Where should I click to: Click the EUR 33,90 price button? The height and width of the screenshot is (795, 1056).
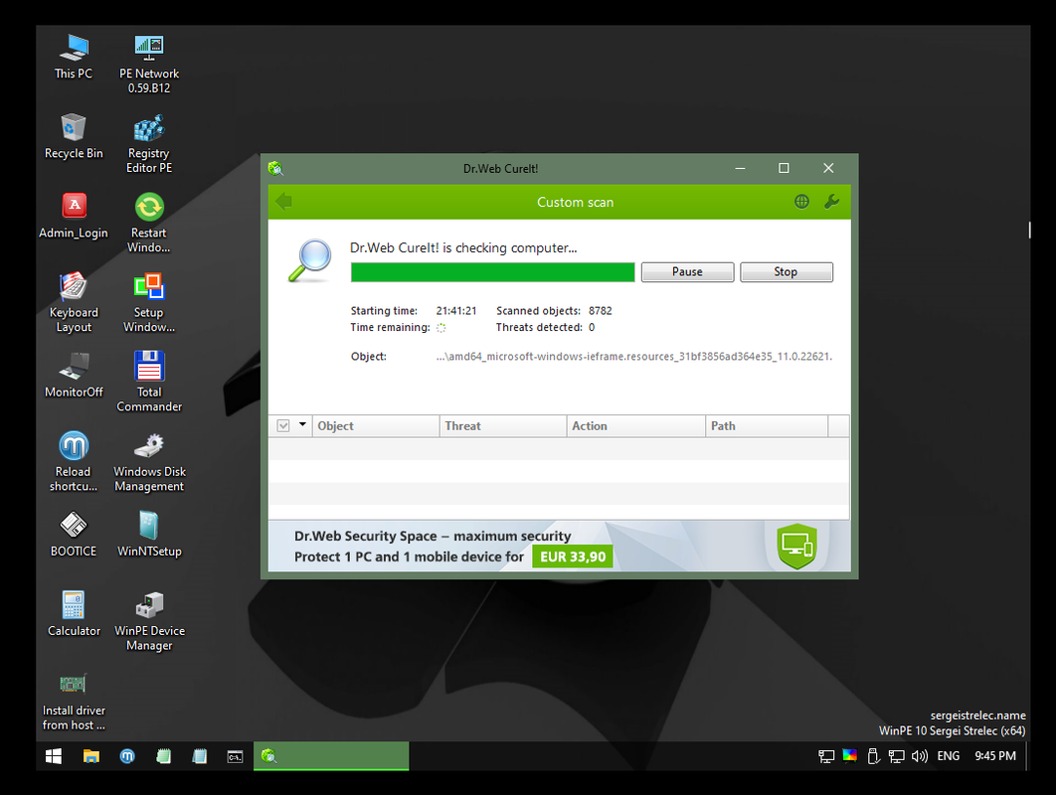pyautogui.click(x=573, y=556)
